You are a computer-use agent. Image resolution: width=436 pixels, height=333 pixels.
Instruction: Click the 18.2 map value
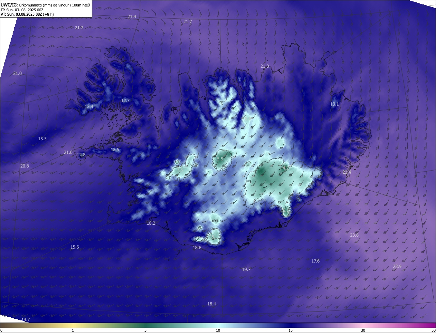click(x=151, y=223)
